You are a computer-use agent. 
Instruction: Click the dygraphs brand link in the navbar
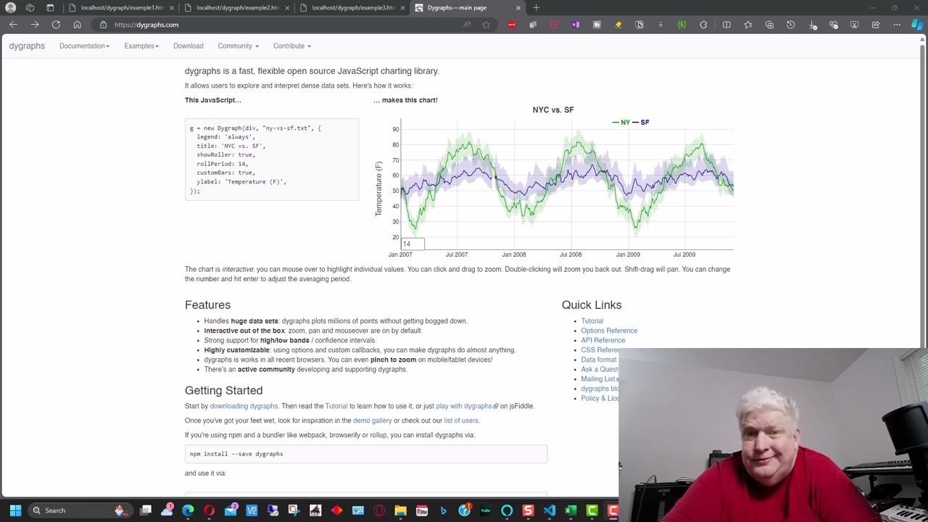pyautogui.click(x=27, y=46)
